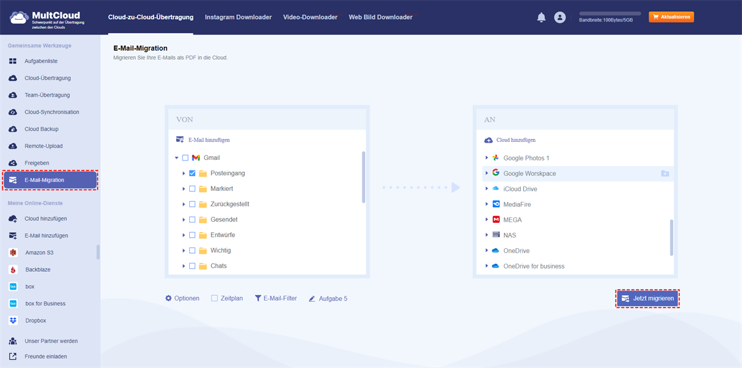Open E-Mail-Filter link

(x=276, y=298)
